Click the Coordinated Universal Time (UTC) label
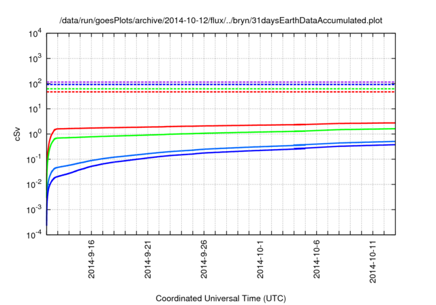Image resolution: width=436 pixels, height=305 pixels. pyautogui.click(x=221, y=298)
